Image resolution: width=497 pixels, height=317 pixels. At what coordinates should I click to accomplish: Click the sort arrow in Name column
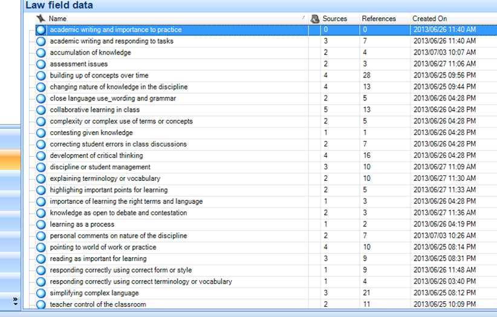(x=303, y=19)
